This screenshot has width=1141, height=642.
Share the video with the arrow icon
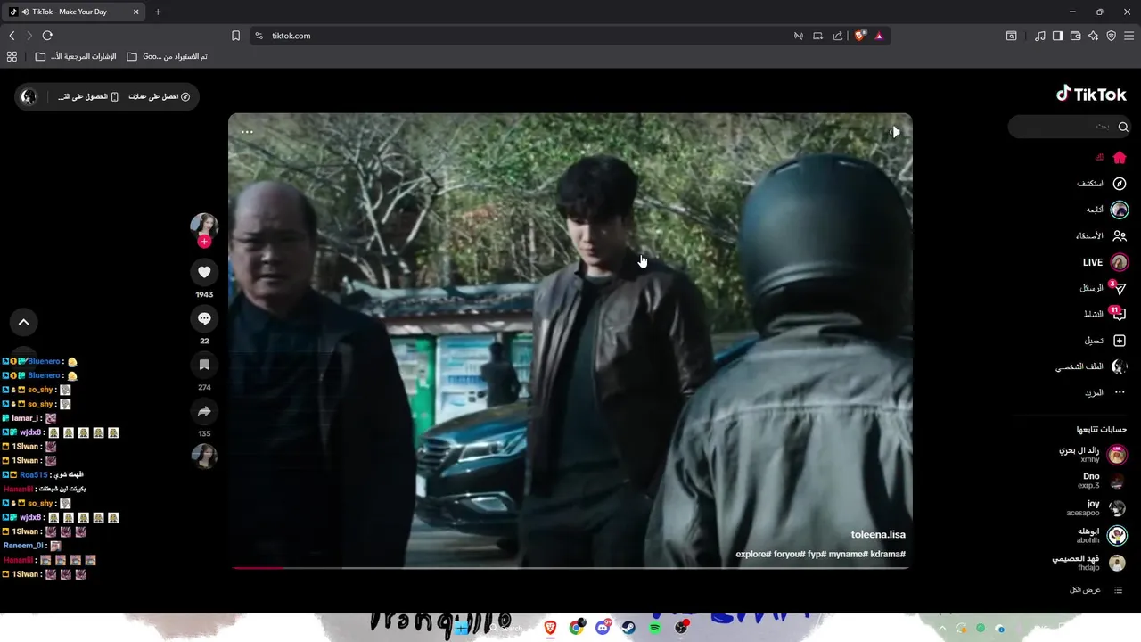pyautogui.click(x=204, y=411)
